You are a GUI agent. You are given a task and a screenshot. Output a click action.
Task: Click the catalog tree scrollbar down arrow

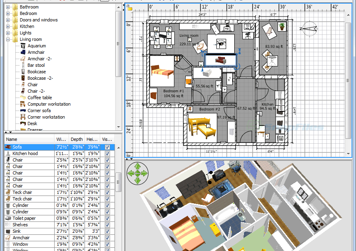[119, 127]
